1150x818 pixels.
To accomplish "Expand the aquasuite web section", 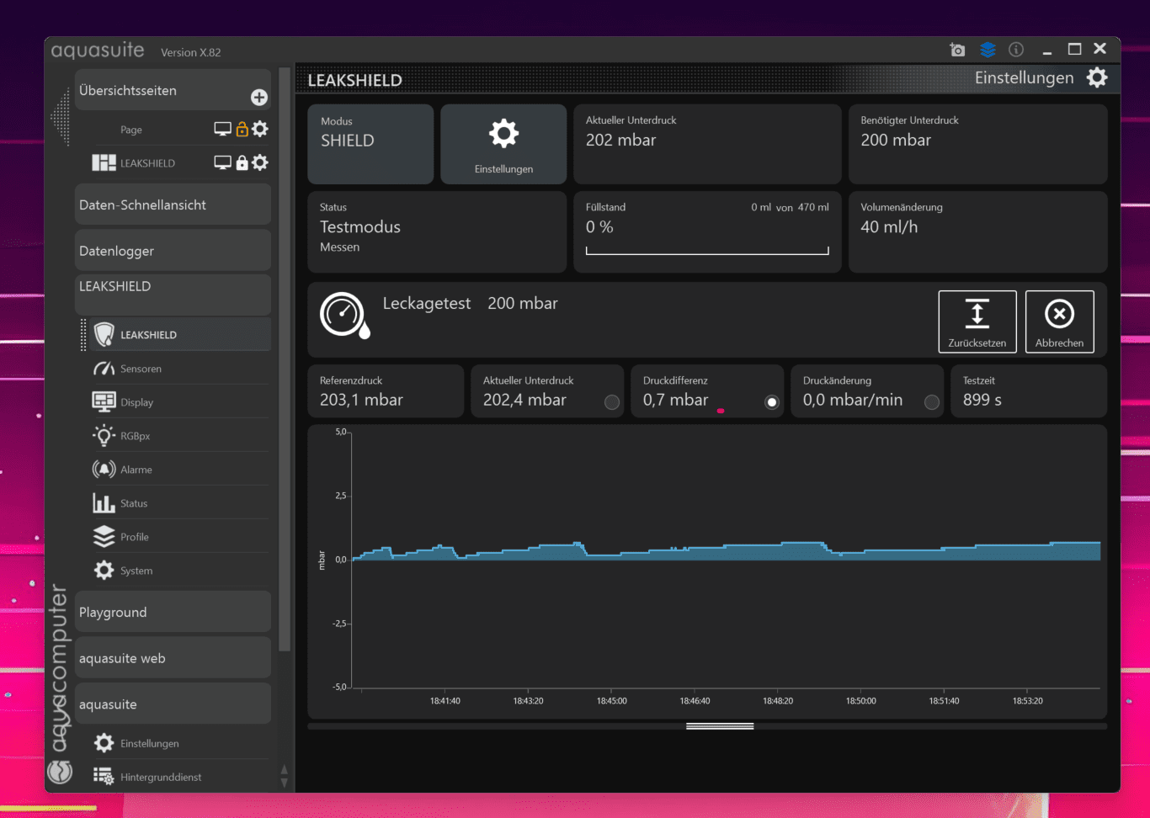I will [x=173, y=658].
